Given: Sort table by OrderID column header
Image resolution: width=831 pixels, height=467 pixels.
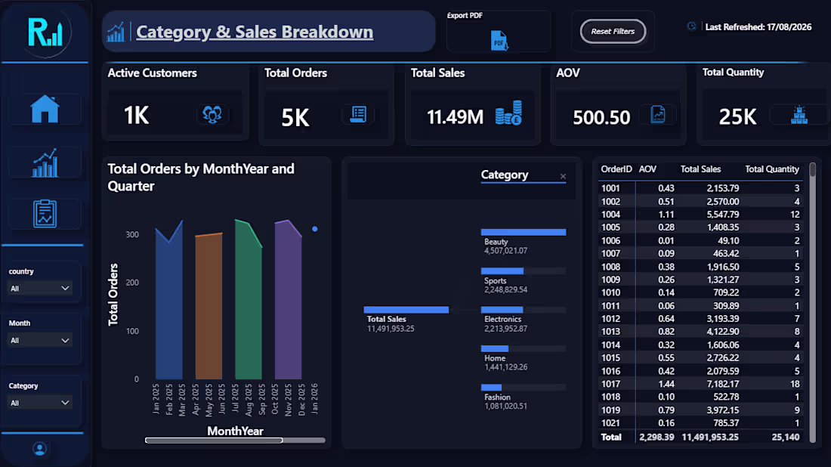Looking at the screenshot, I should click(x=616, y=169).
